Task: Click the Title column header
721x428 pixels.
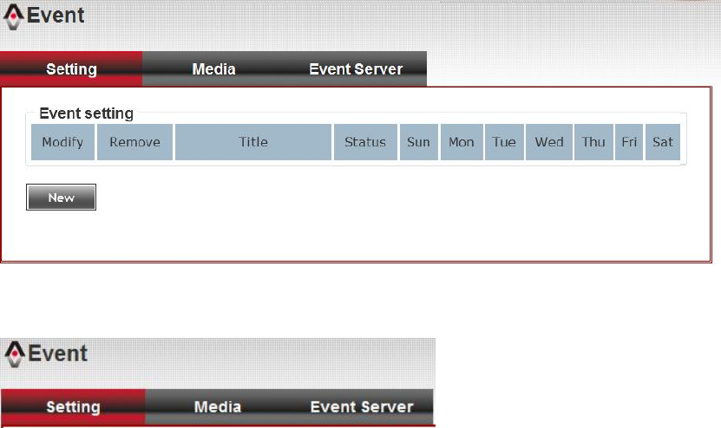Action: pos(253,142)
